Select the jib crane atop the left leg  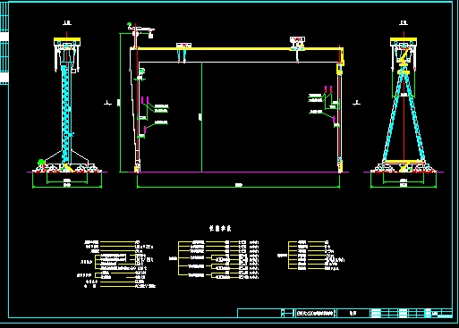tap(140, 32)
